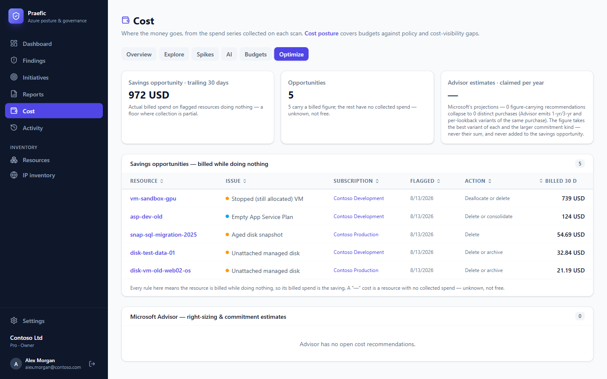Switch to the Overview tab

tap(139, 54)
